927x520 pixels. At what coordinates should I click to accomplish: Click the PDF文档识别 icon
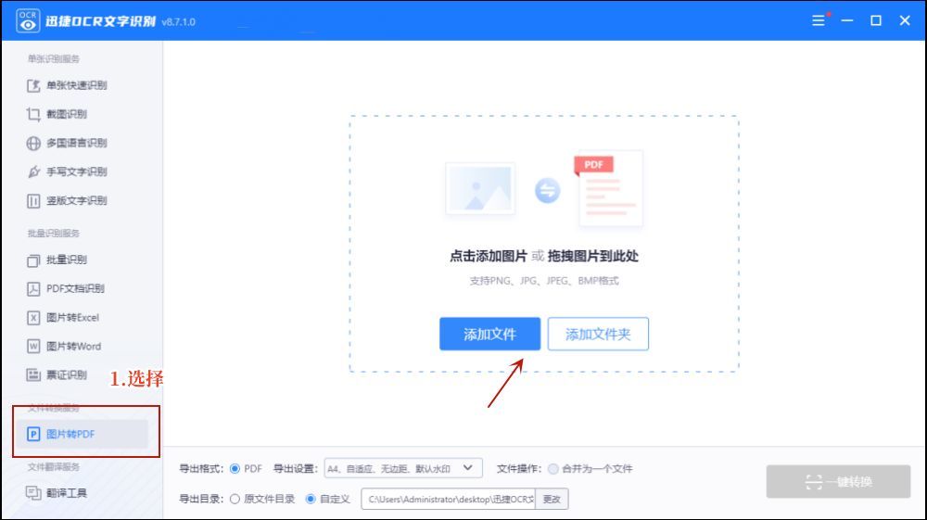(x=33, y=289)
